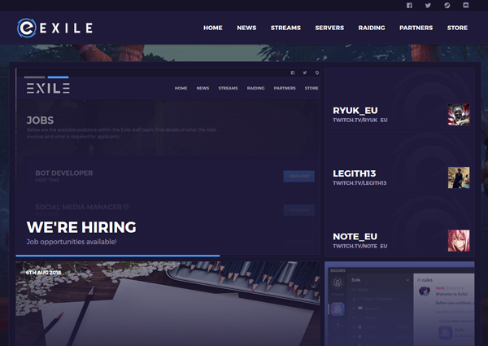
Task: Select the active blue slide indicator
Action: tap(58, 77)
